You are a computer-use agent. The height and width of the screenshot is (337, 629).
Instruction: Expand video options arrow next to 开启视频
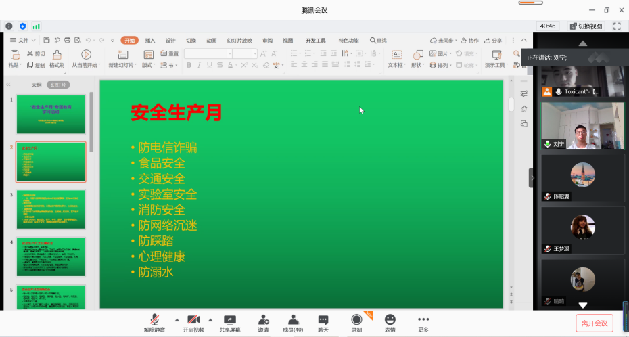point(210,319)
